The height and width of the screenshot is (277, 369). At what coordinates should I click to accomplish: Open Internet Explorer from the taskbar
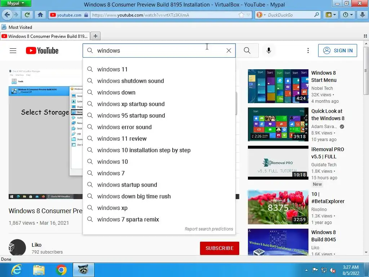click(17, 270)
